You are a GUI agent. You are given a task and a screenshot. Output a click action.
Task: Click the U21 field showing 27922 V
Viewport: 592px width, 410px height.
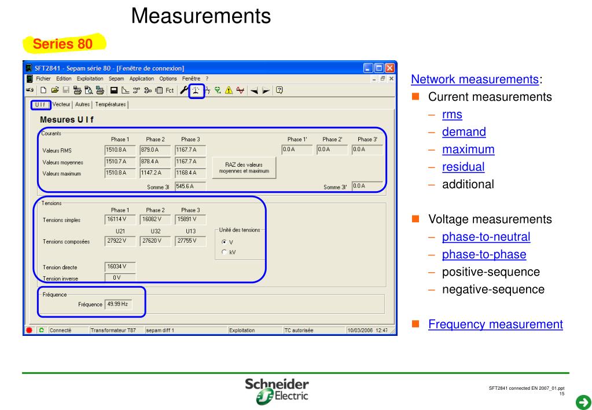pyautogui.click(x=120, y=241)
